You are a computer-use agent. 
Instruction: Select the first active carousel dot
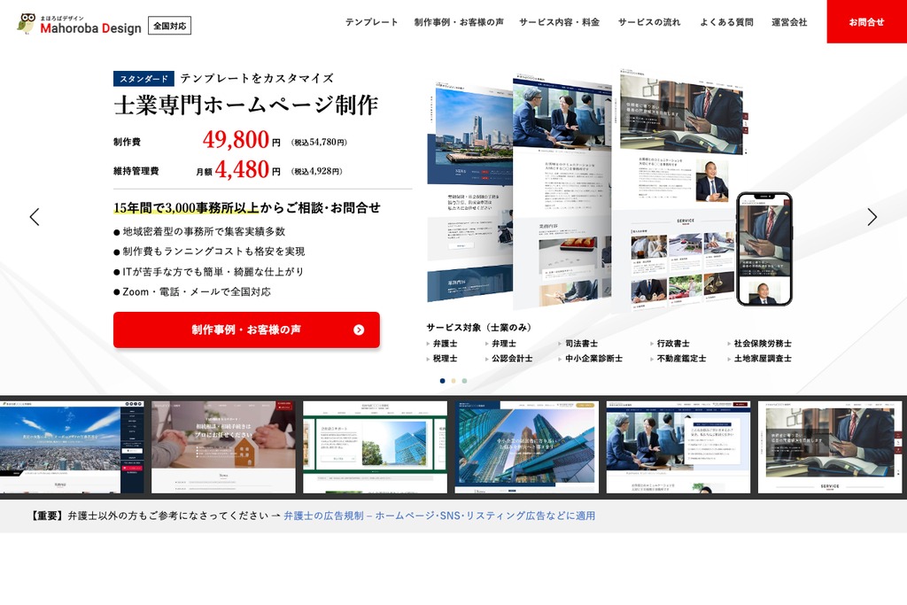pyautogui.click(x=443, y=381)
